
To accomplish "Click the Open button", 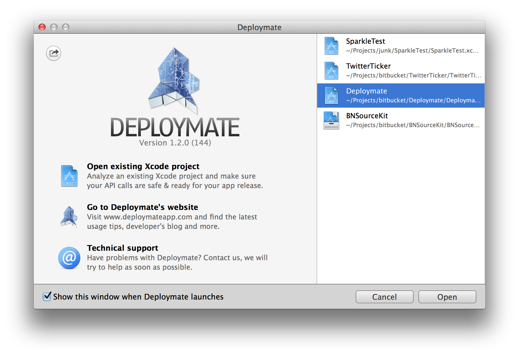I will pyautogui.click(x=447, y=297).
